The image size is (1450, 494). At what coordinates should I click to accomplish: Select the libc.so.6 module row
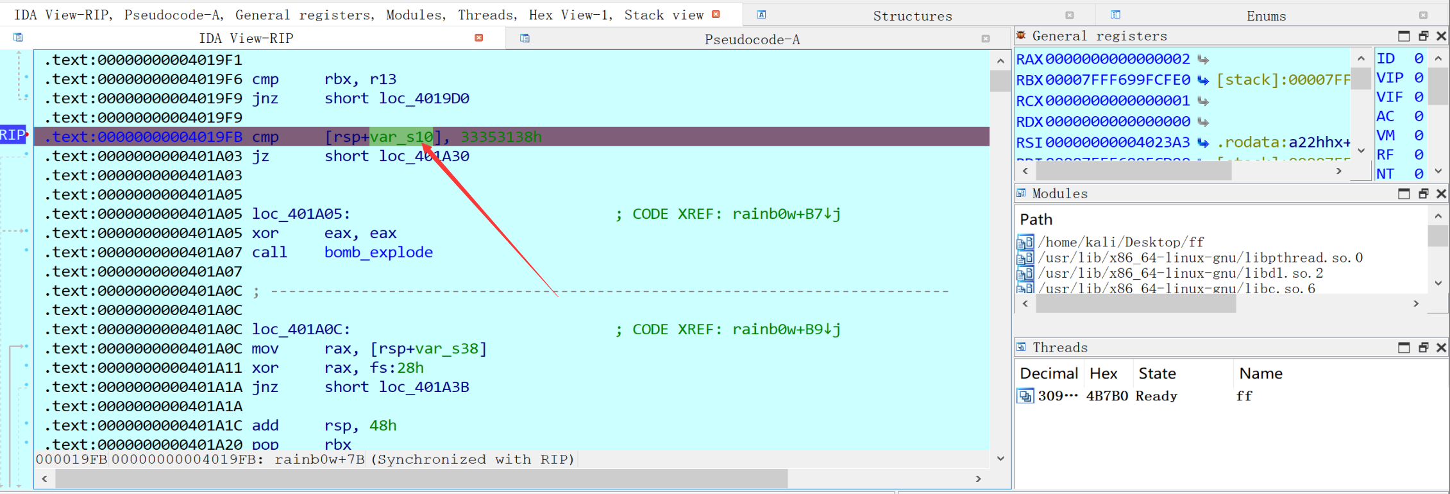point(1177,288)
